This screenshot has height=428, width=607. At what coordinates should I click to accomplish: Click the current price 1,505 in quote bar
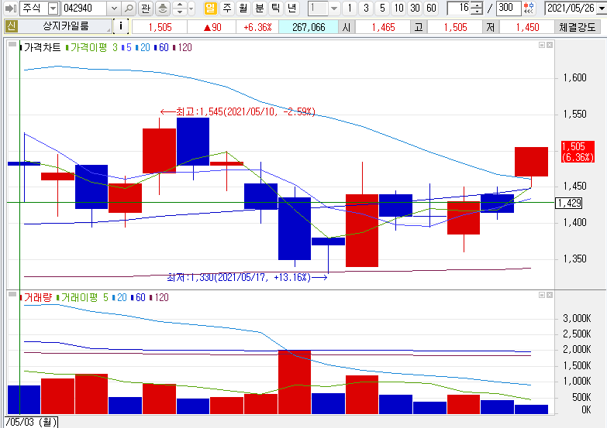point(160,27)
